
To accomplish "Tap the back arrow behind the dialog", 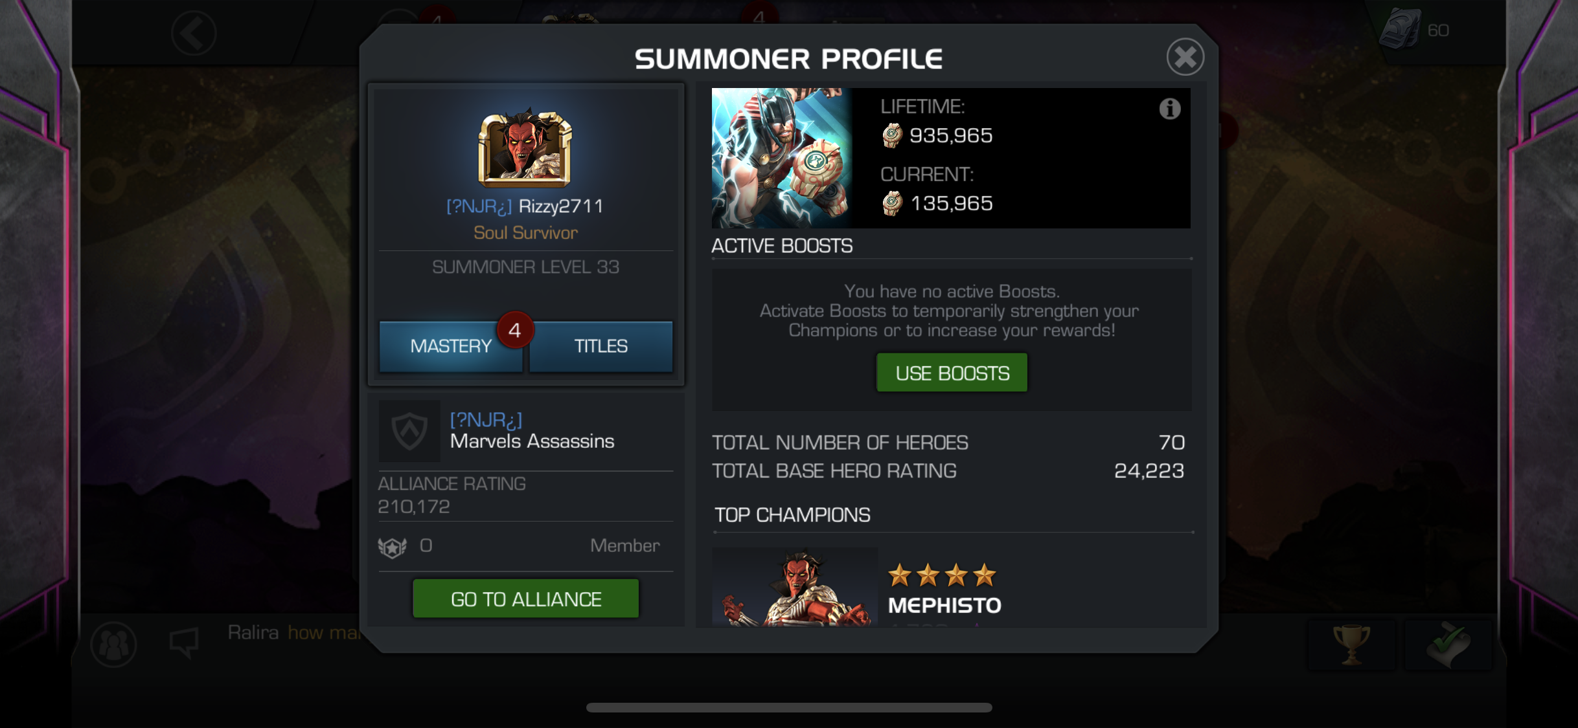I will [x=194, y=33].
